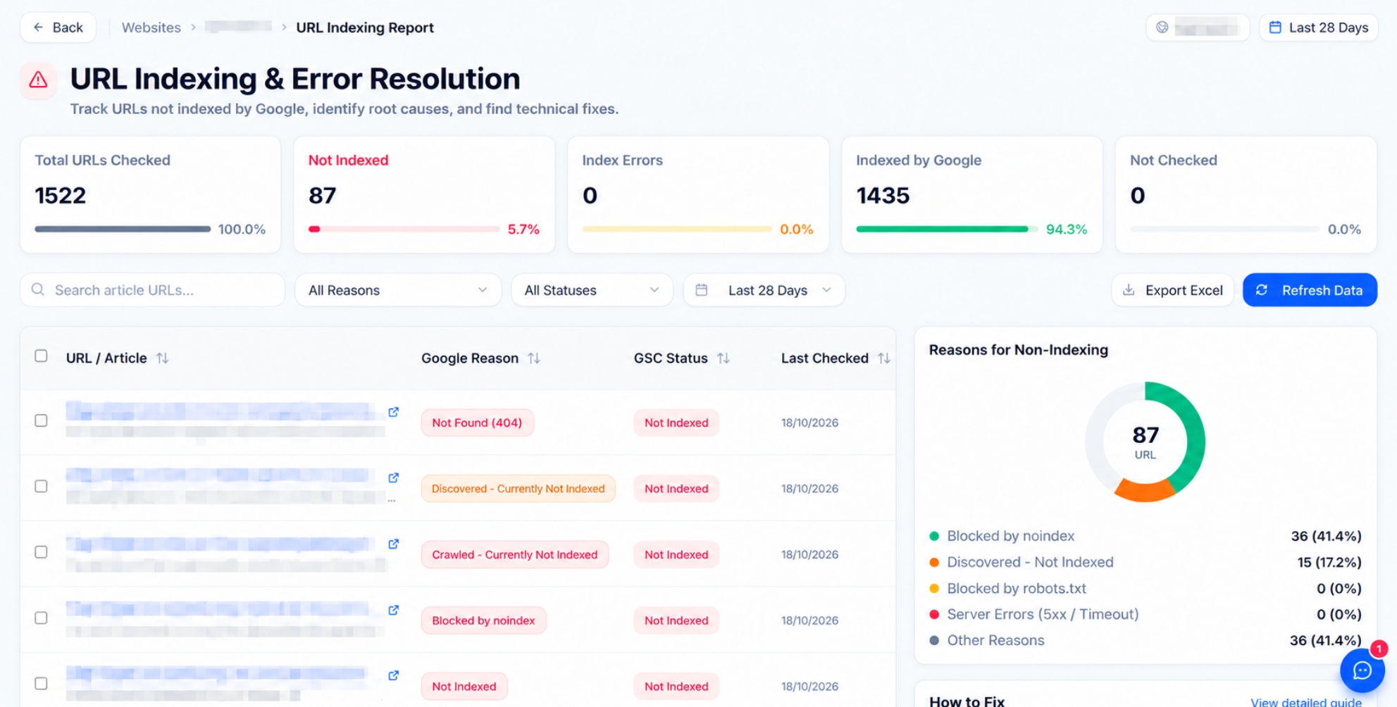Click the Blocked by noindex badge in table

point(483,620)
